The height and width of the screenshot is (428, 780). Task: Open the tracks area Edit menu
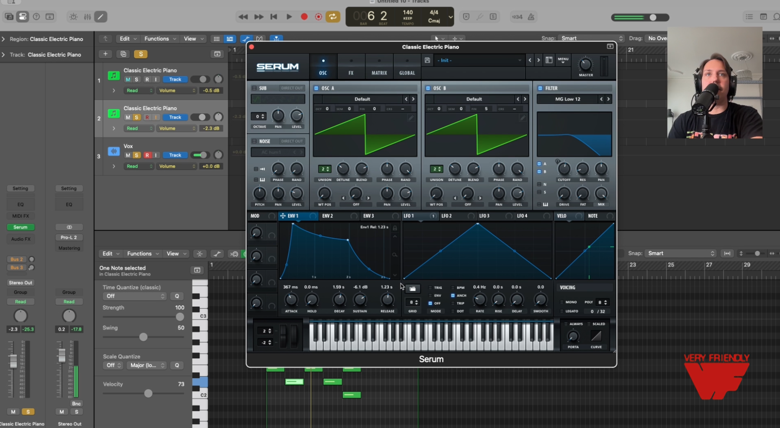[x=128, y=39]
